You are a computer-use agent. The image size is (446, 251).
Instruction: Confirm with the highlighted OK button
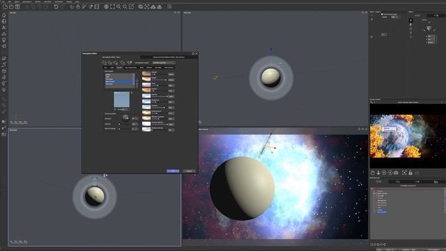[173, 171]
